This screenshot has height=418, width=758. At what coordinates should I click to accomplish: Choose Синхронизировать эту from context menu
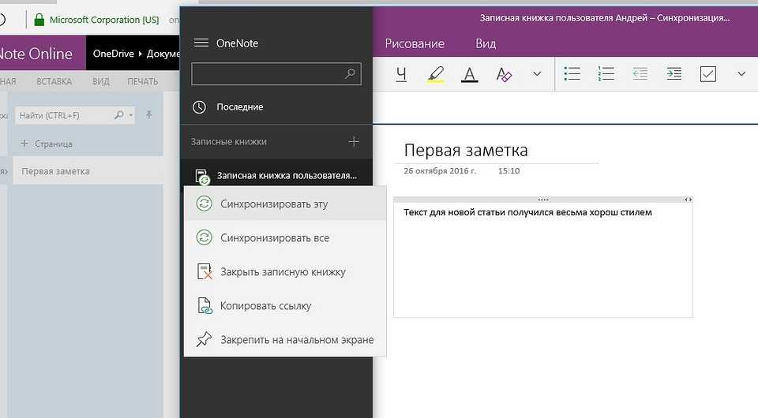[x=274, y=204]
